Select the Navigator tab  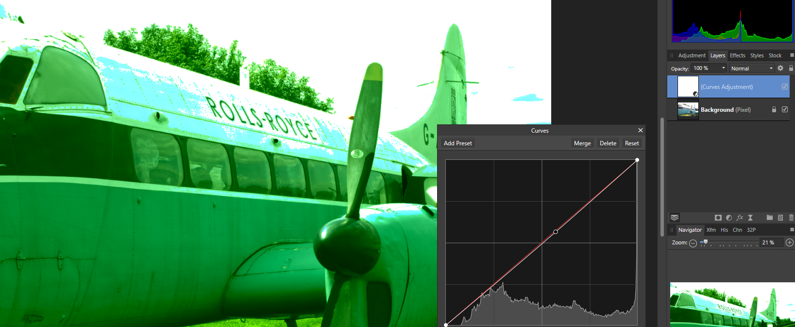tap(690, 230)
